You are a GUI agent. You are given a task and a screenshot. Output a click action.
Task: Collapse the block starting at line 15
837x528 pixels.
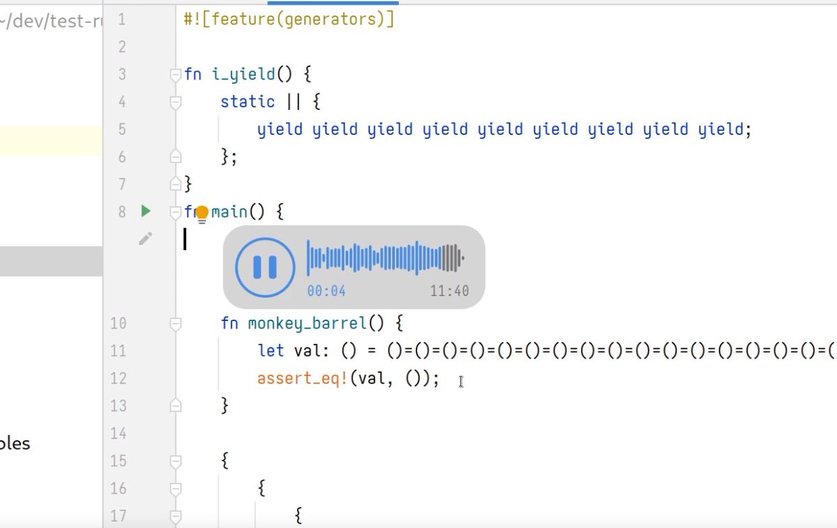176,460
